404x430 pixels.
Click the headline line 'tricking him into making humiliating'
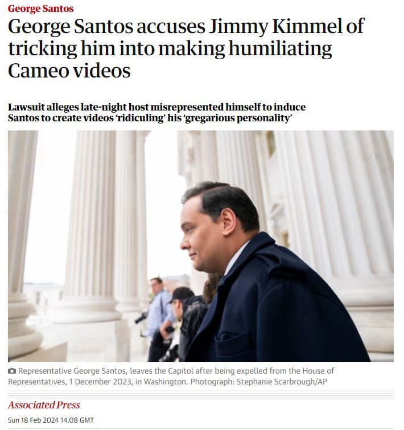(170, 48)
